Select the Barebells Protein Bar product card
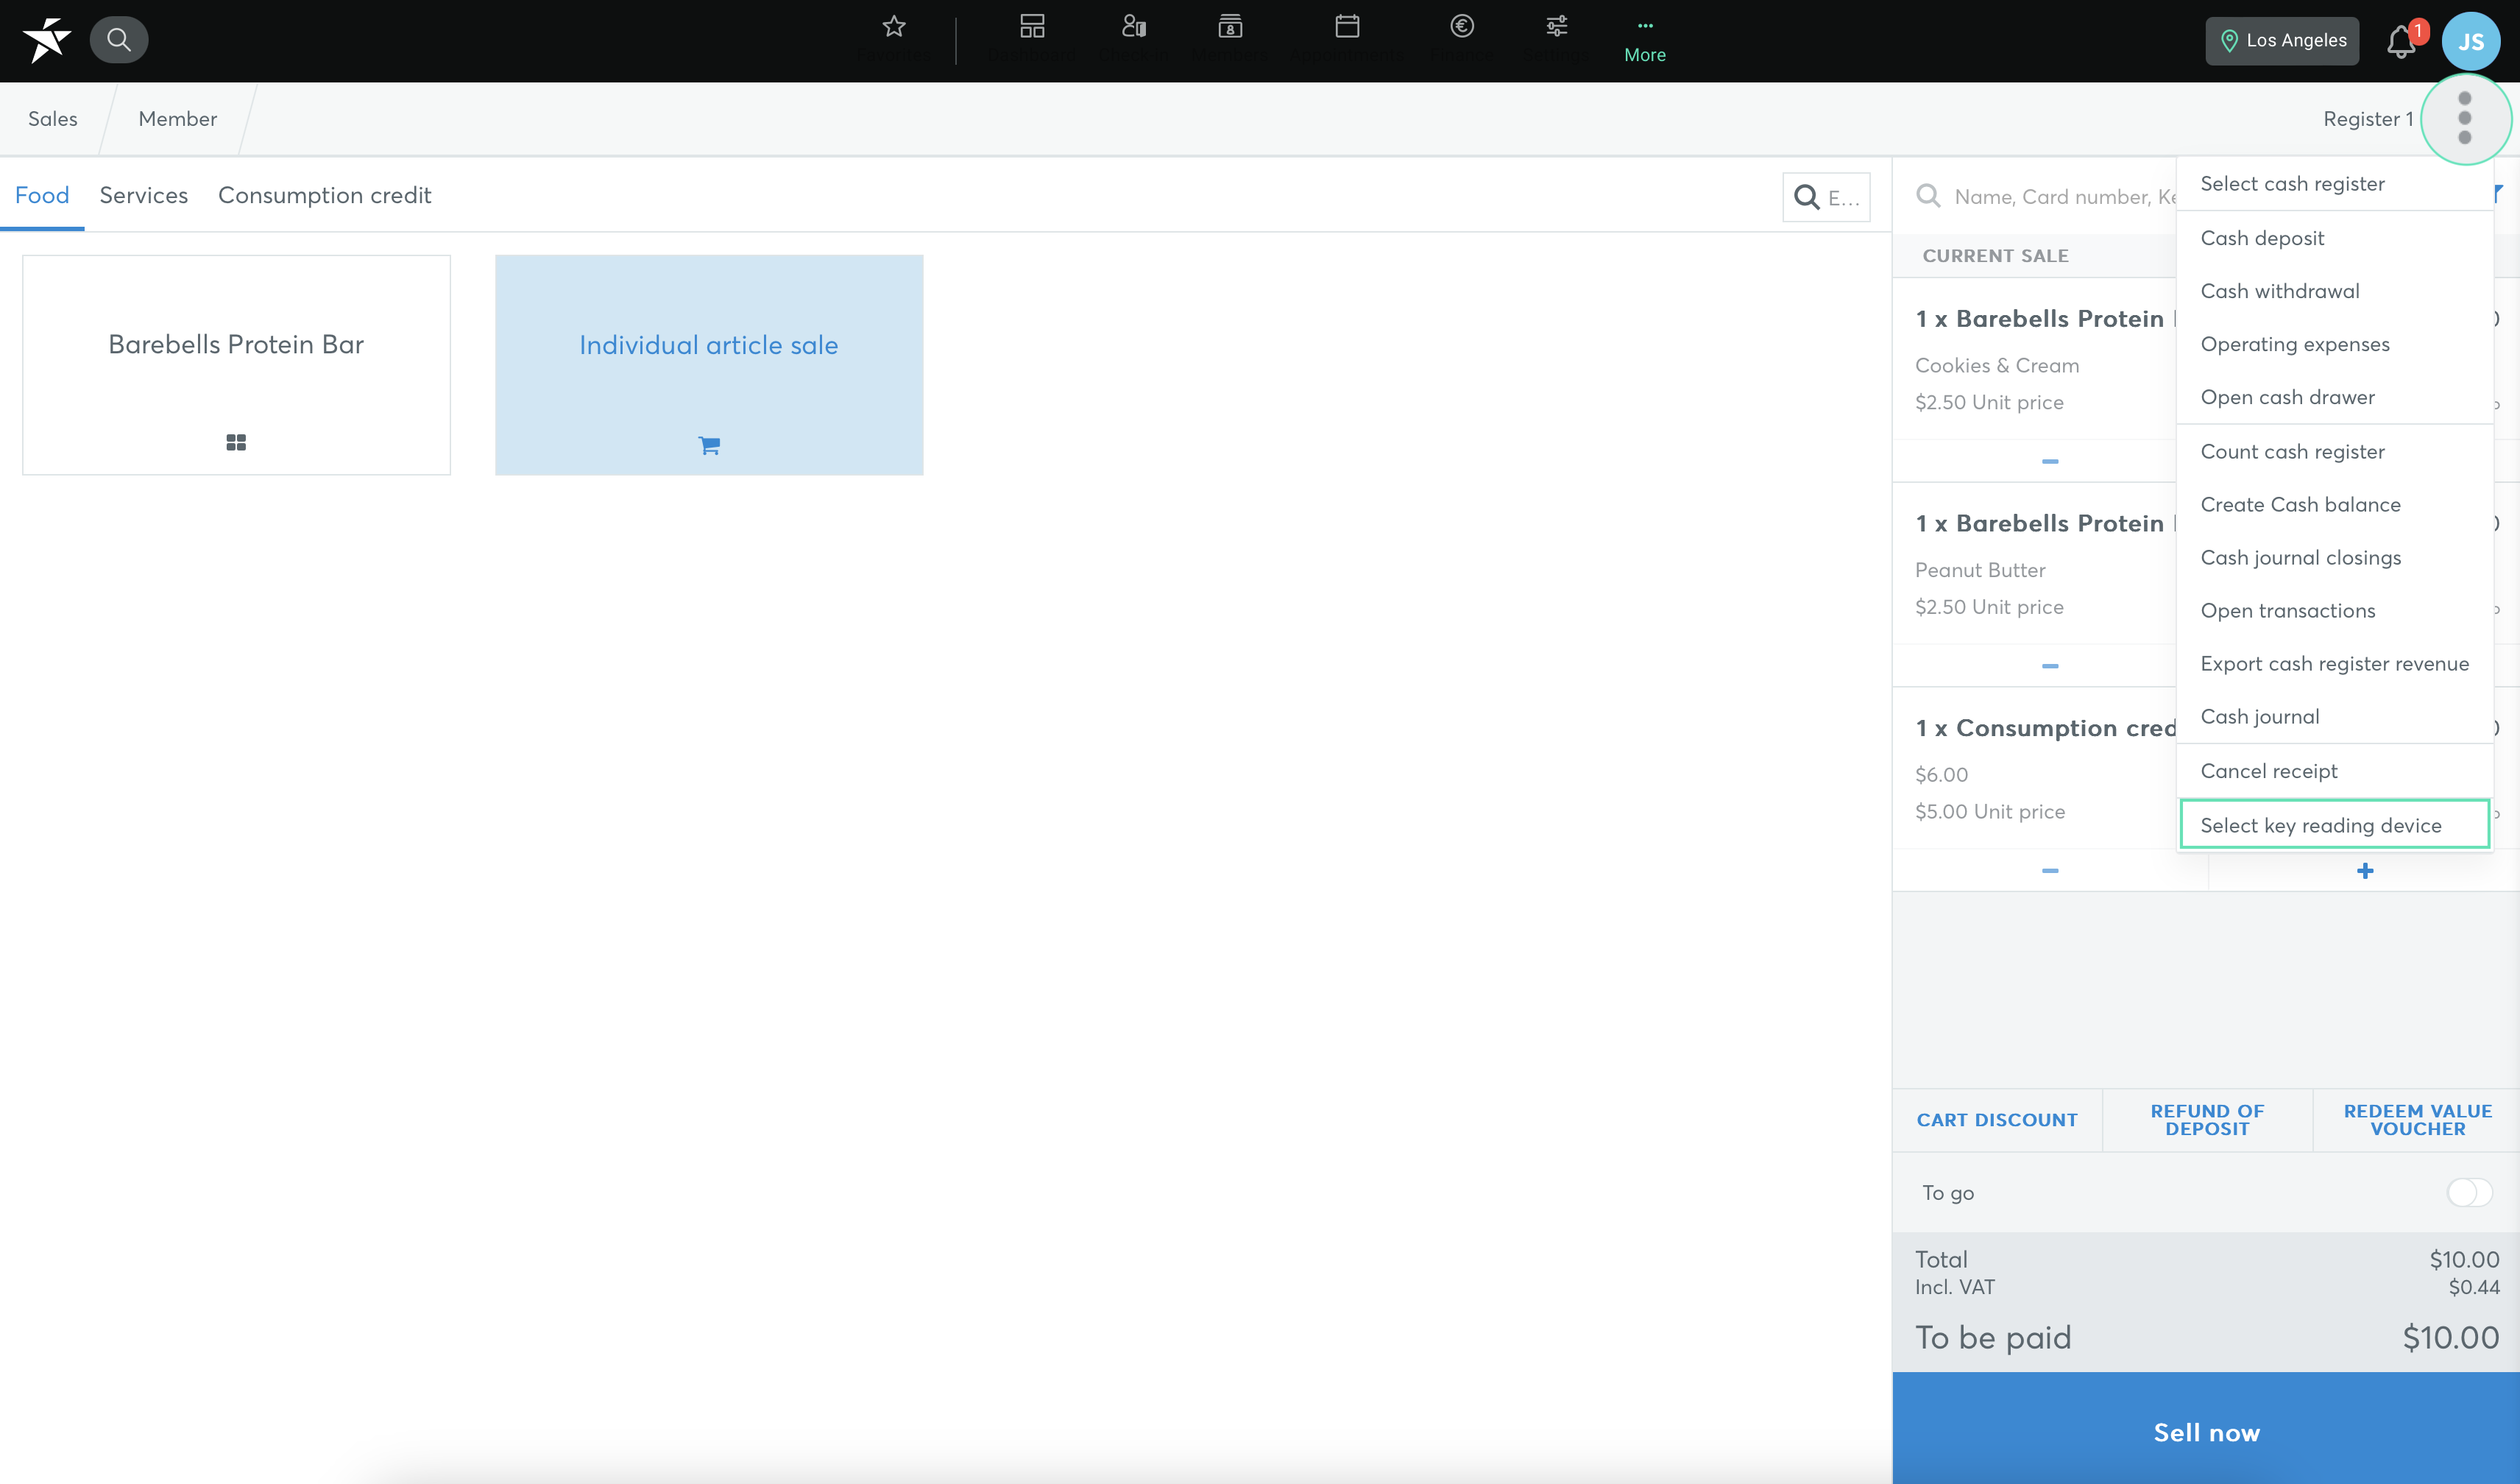Image resolution: width=2520 pixels, height=1484 pixels. click(x=236, y=365)
